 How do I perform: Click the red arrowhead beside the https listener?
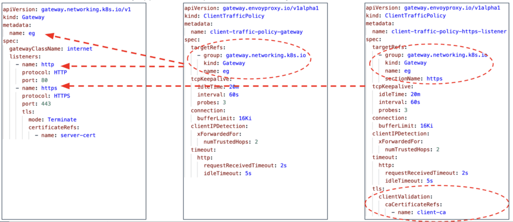64,86
